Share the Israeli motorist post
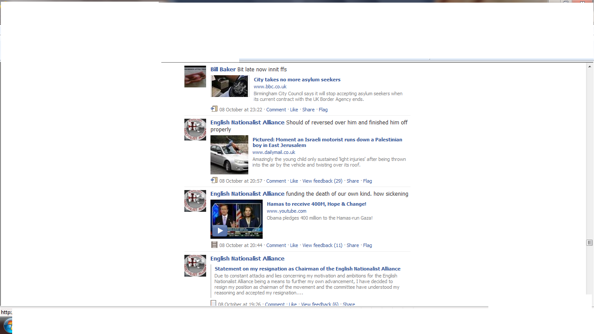Viewport: 594px width, 334px height. (353, 181)
